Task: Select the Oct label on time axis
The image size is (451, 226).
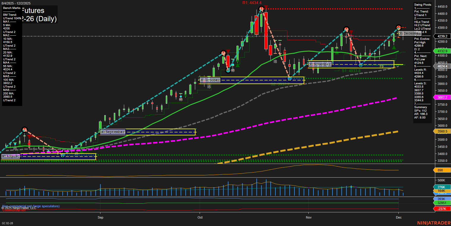Action: point(200,217)
